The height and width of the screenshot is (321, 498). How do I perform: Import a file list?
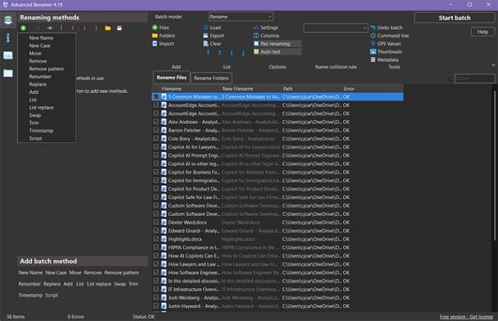tap(163, 44)
